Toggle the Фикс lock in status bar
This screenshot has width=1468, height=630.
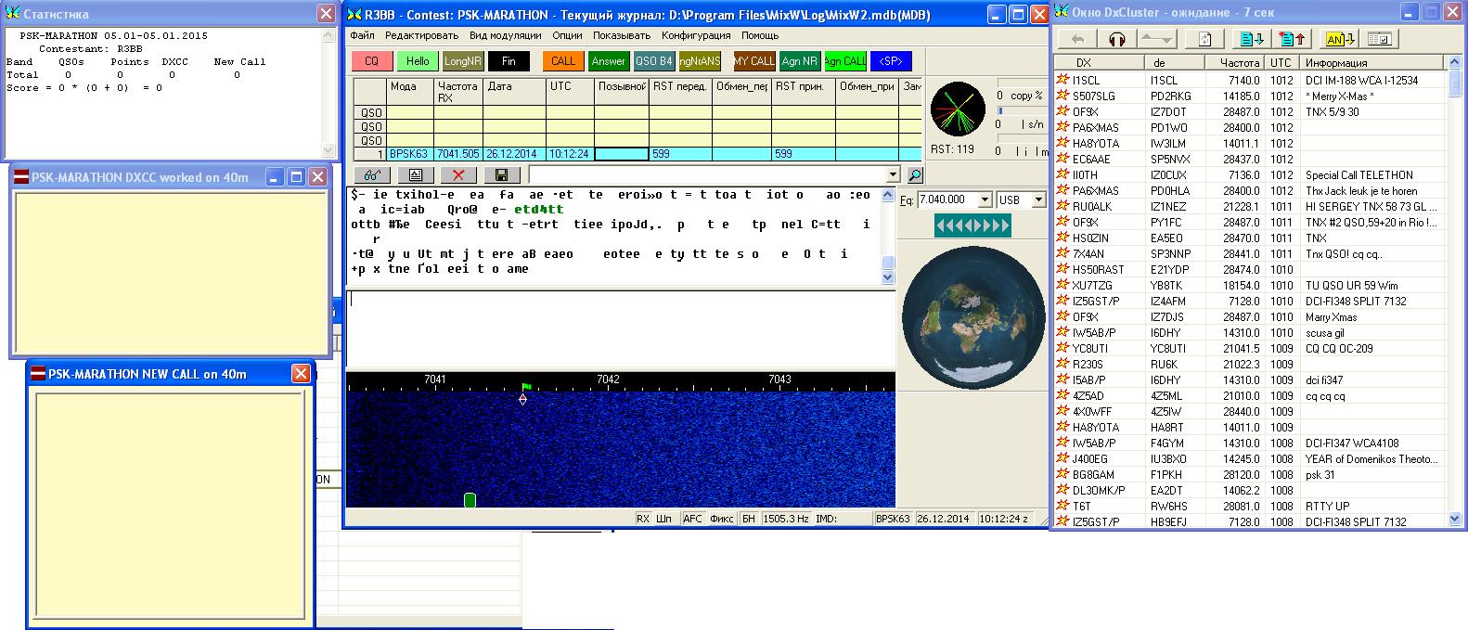(721, 519)
